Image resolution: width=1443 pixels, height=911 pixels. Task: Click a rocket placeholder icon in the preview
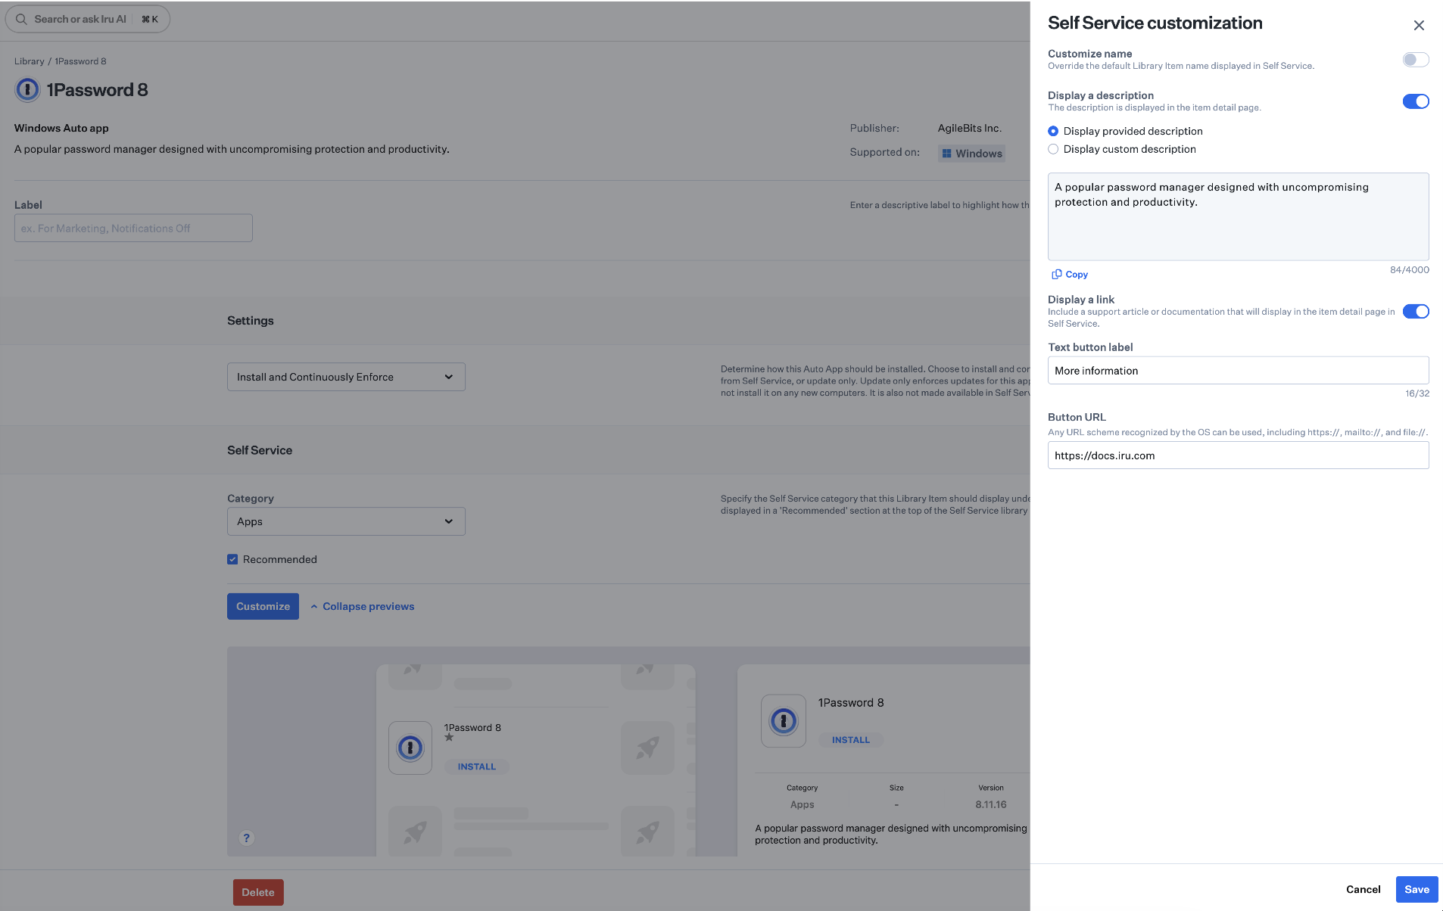[647, 748]
